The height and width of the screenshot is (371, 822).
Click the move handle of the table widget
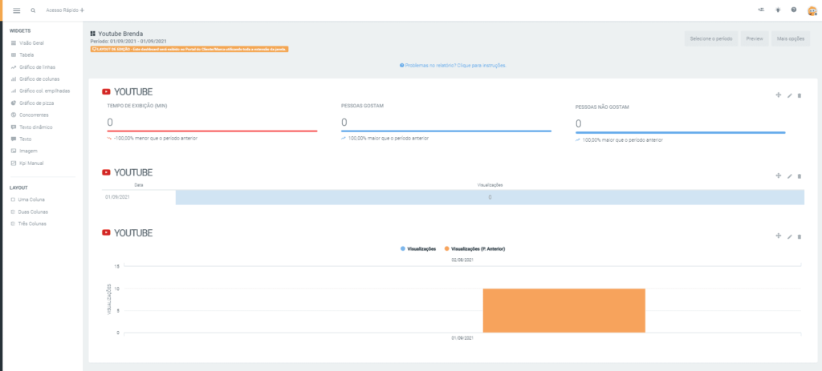779,175
